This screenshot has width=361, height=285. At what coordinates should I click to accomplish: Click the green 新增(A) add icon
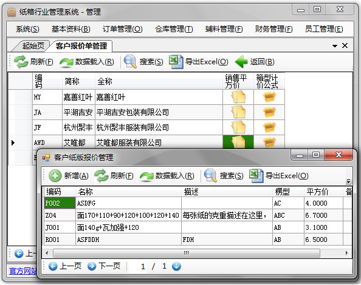pyautogui.click(x=55, y=176)
